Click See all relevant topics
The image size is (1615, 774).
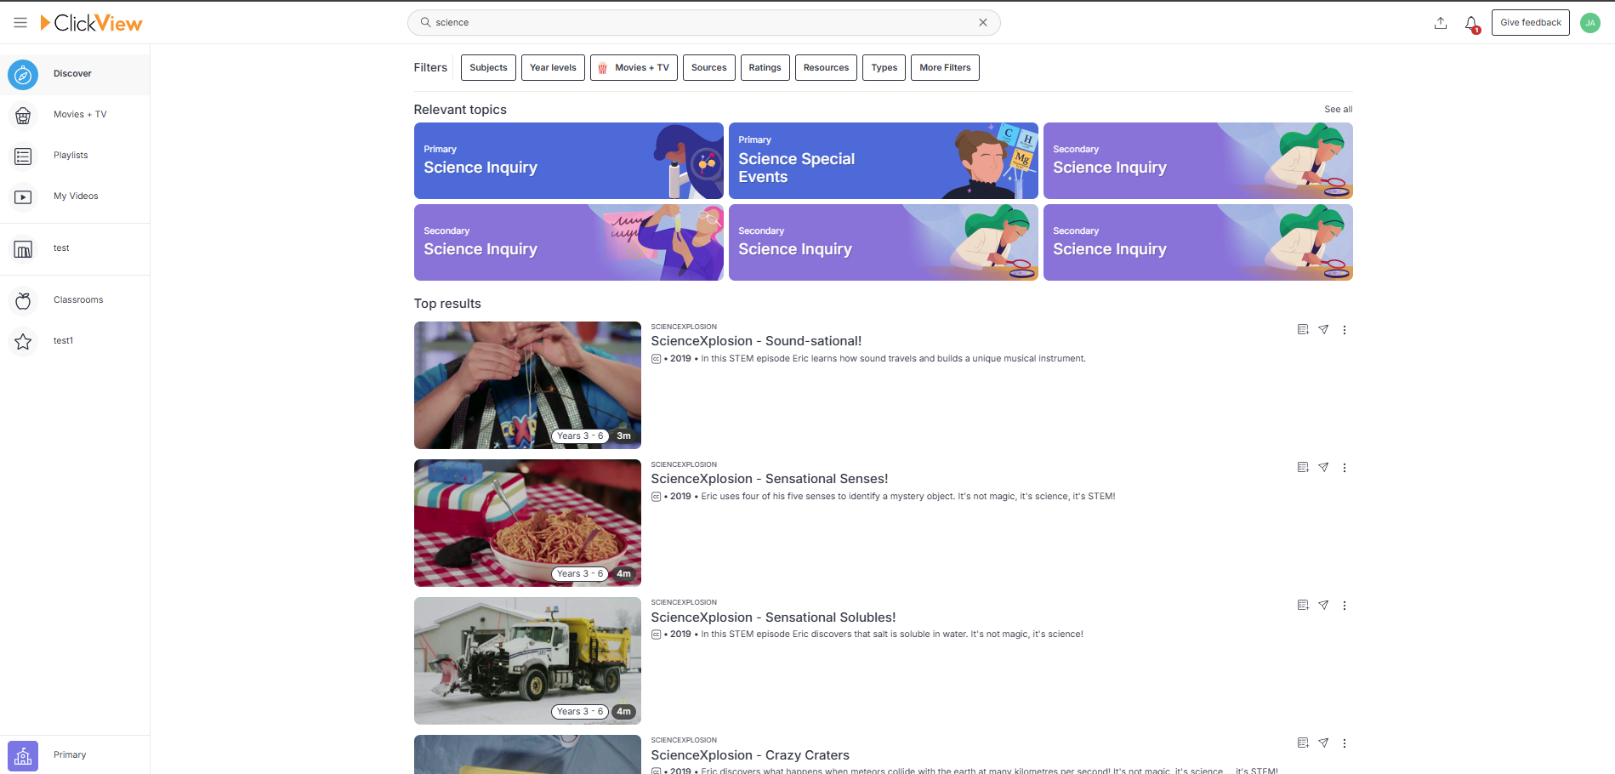tap(1338, 110)
